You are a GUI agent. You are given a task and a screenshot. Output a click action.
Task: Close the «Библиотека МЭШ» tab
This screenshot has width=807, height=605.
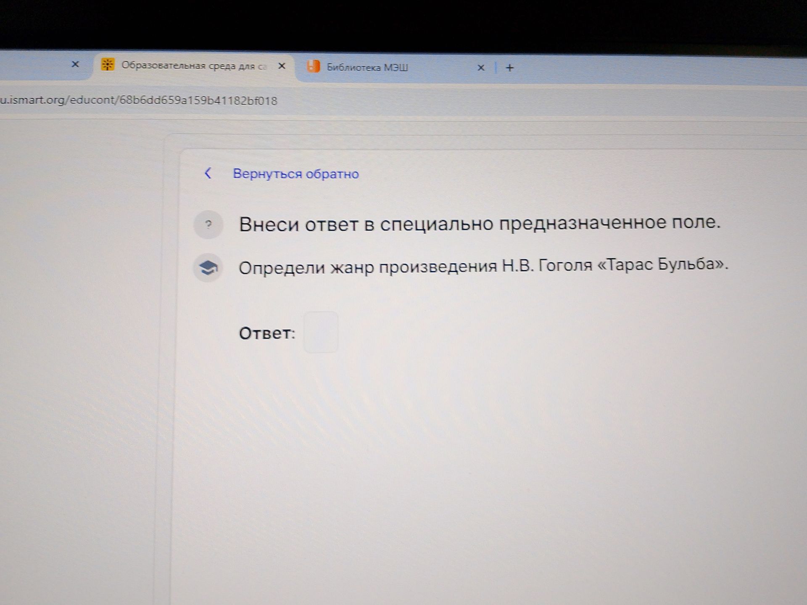pos(481,68)
